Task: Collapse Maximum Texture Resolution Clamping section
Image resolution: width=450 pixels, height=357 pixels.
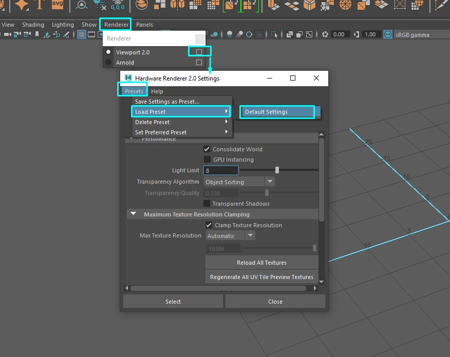Action: [133, 214]
